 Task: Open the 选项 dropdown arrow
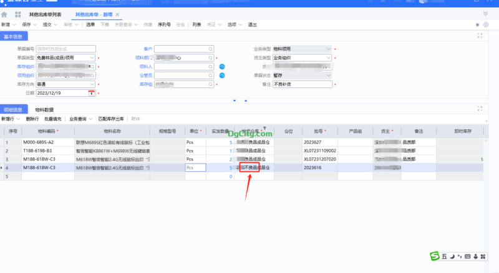[x=240, y=25]
